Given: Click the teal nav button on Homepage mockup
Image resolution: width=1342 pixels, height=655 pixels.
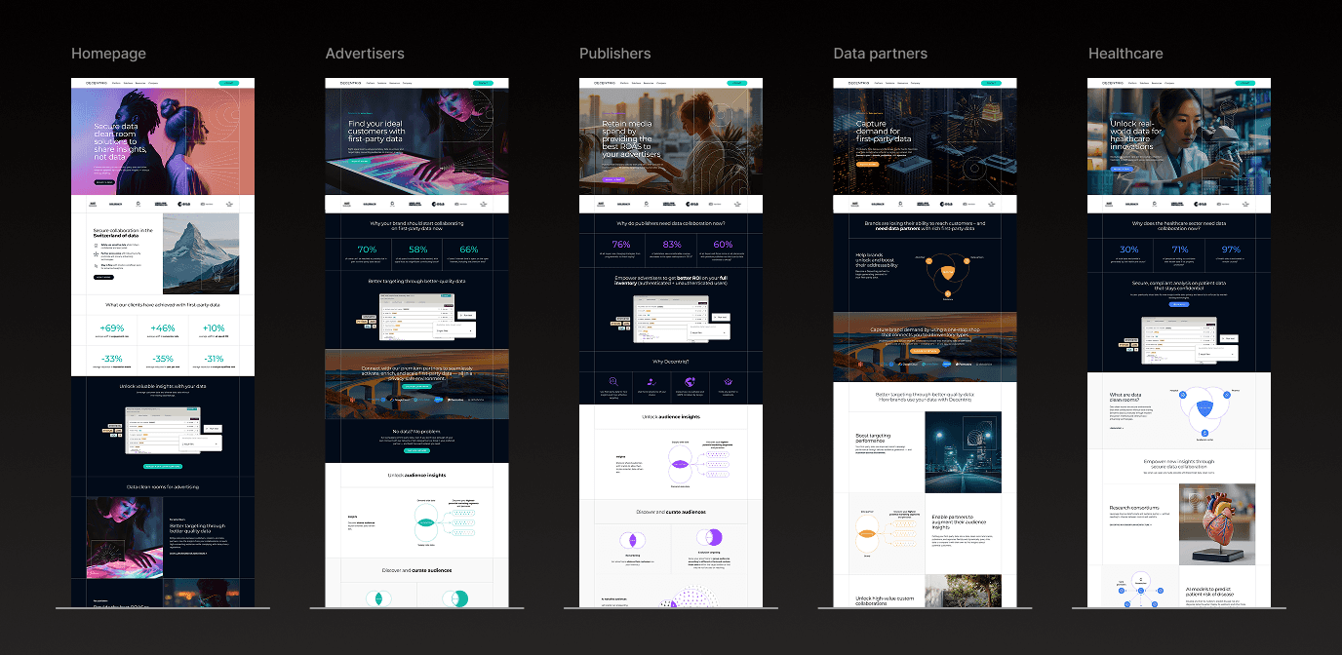Looking at the screenshot, I should point(229,83).
